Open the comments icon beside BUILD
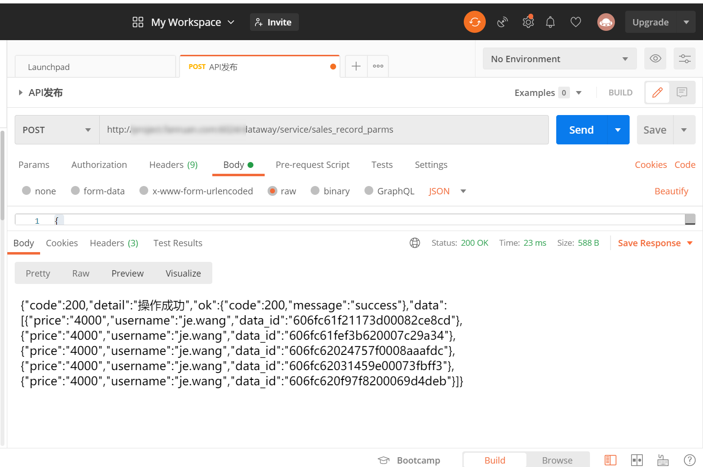Viewport: 703px width, 467px height. pos(682,93)
